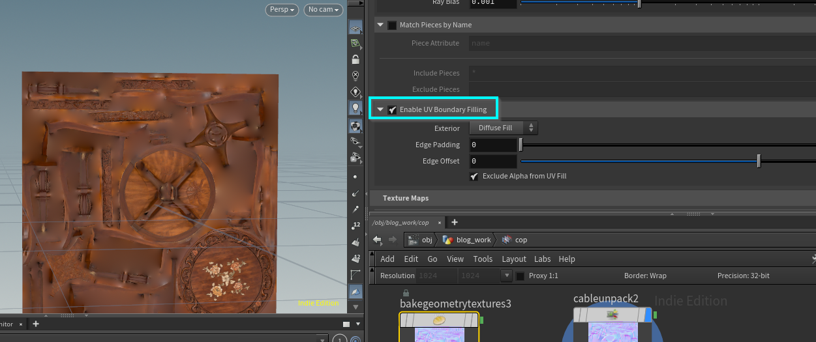The height and width of the screenshot is (342, 816).
Task: Toggle the point normals icon below the dot
Action: tap(355, 193)
